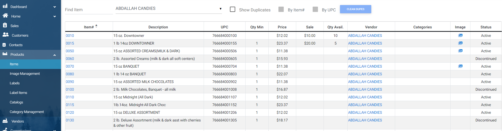Sort by Description column header
Image resolution: width=502 pixels, height=131 pixels.
click(158, 27)
